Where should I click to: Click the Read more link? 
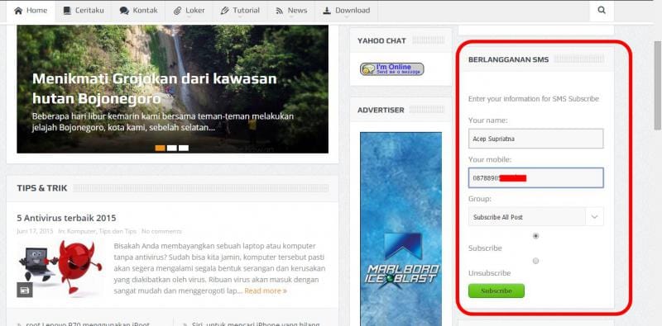(x=266, y=291)
